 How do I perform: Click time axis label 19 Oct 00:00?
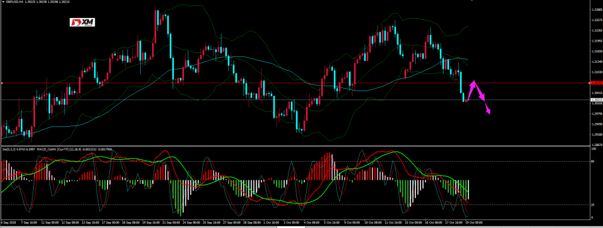pyautogui.click(x=474, y=222)
